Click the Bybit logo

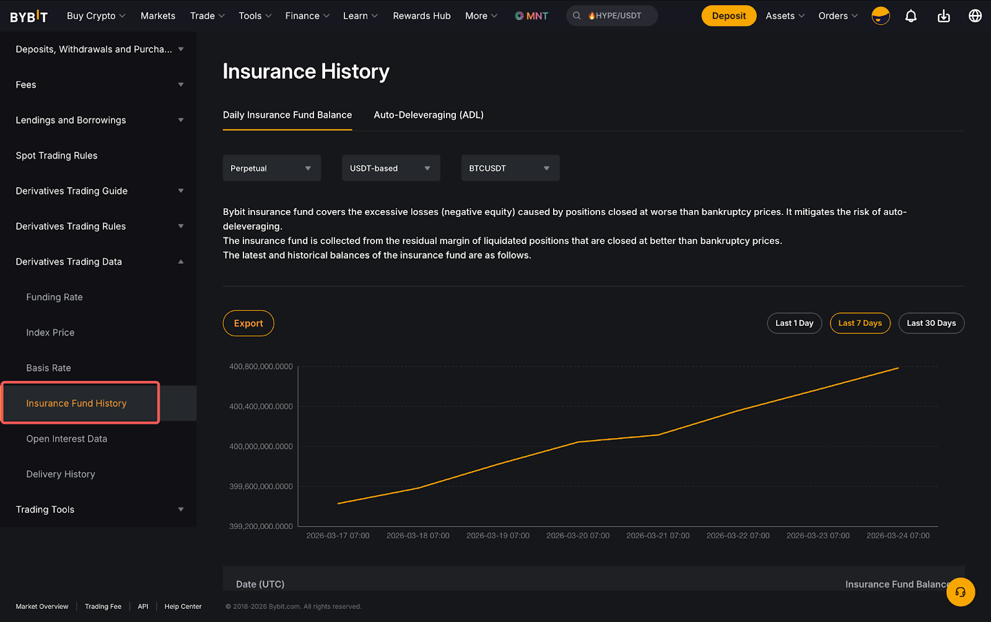(28, 16)
